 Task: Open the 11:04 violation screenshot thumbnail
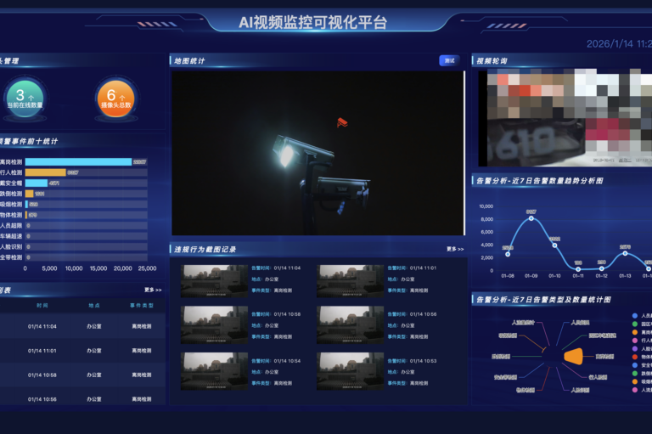[x=214, y=279]
